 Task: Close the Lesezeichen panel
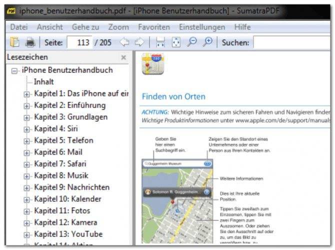(x=123, y=57)
